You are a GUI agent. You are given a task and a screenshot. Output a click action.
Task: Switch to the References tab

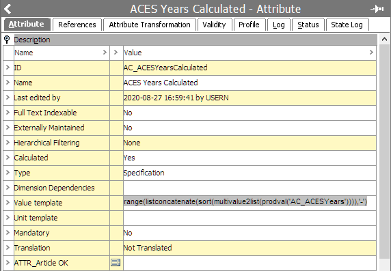[77, 25]
